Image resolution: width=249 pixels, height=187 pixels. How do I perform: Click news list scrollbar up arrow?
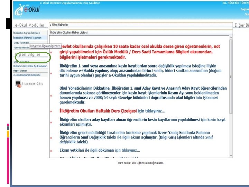[x=231, y=37]
